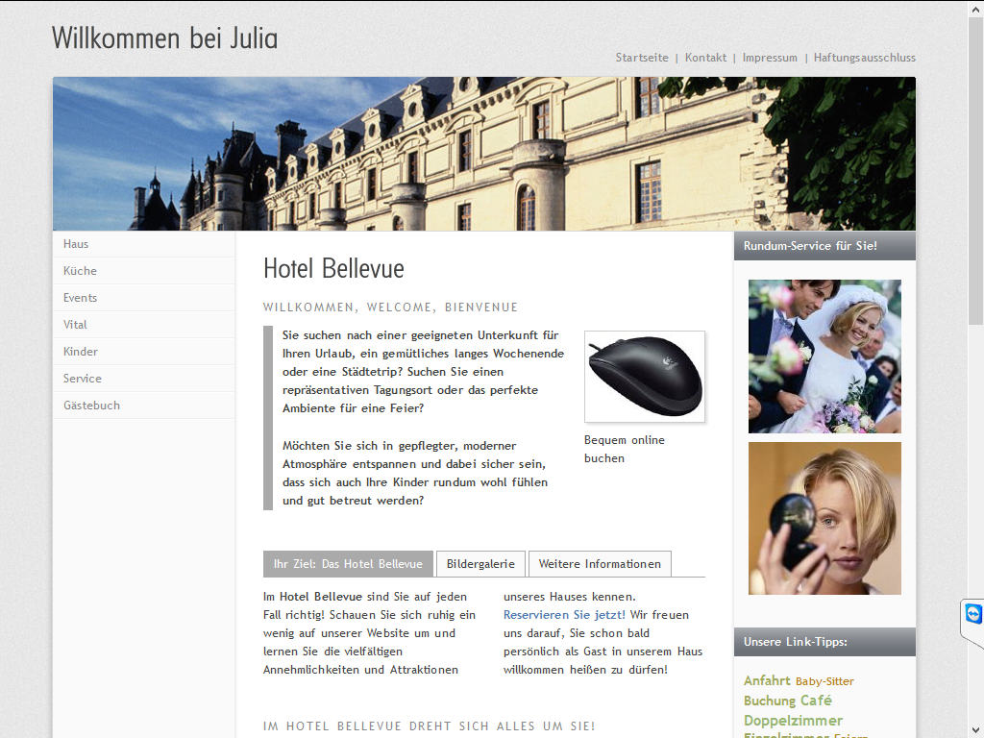Click the IM HOTEL BELLEVUE DREHT SICH ALLES UM SIE! heading

coord(430,726)
